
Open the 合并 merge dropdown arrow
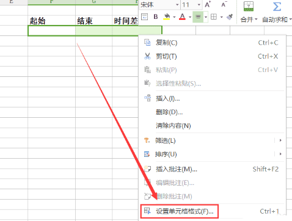256,20
